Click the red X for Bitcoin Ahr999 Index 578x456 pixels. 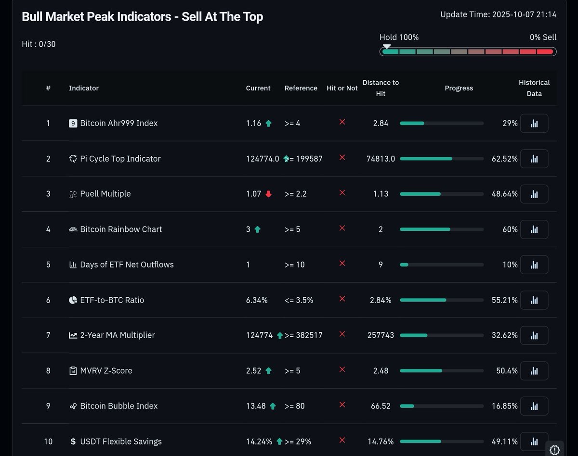point(342,122)
